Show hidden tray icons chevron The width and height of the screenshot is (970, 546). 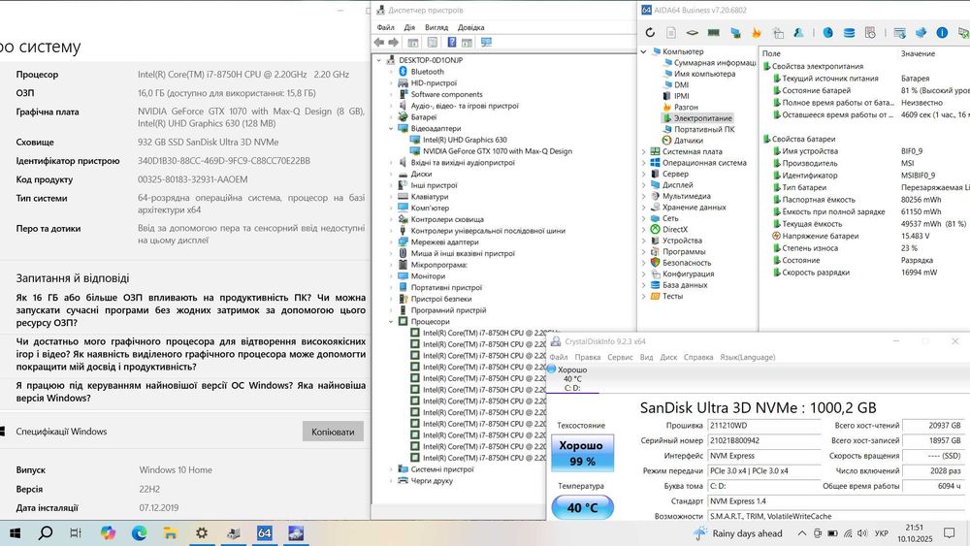tap(802, 533)
